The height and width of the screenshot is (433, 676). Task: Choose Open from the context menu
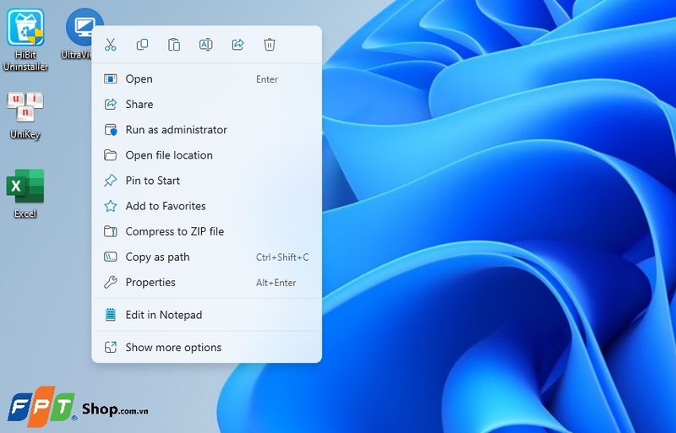139,79
